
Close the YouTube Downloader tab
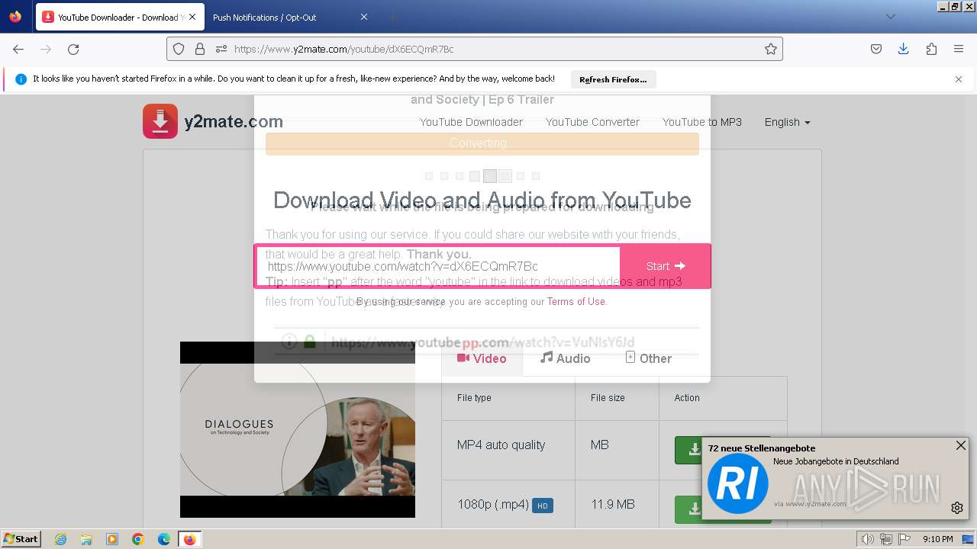pos(192,17)
